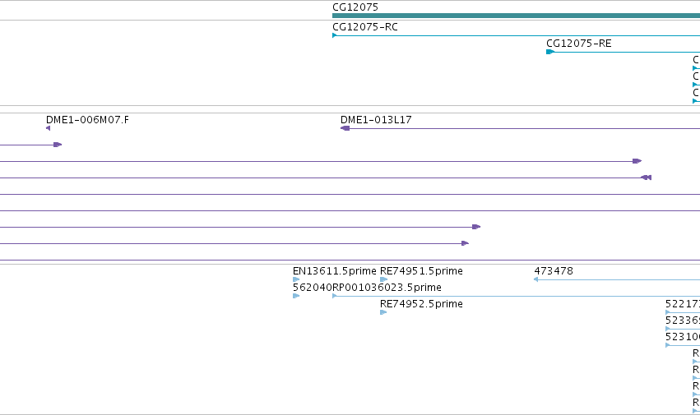Viewport: 700px width, 415px height.
Task: Click the left-pointing arrowhead of feature 473478
Action: 535,279
